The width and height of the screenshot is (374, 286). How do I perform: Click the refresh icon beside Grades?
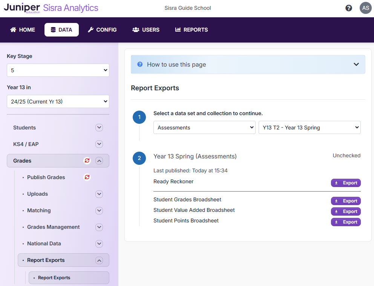tap(87, 161)
